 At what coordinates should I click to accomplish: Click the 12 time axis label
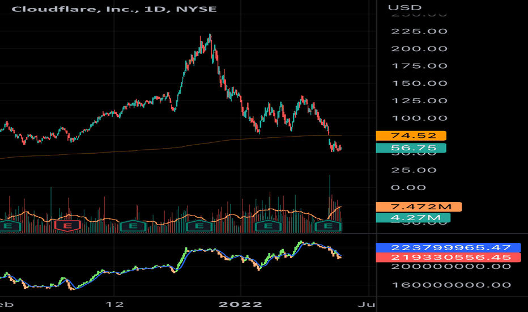pos(114,305)
